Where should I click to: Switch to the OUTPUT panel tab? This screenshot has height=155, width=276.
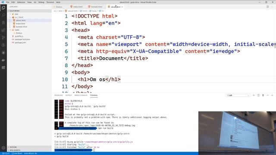(69, 95)
